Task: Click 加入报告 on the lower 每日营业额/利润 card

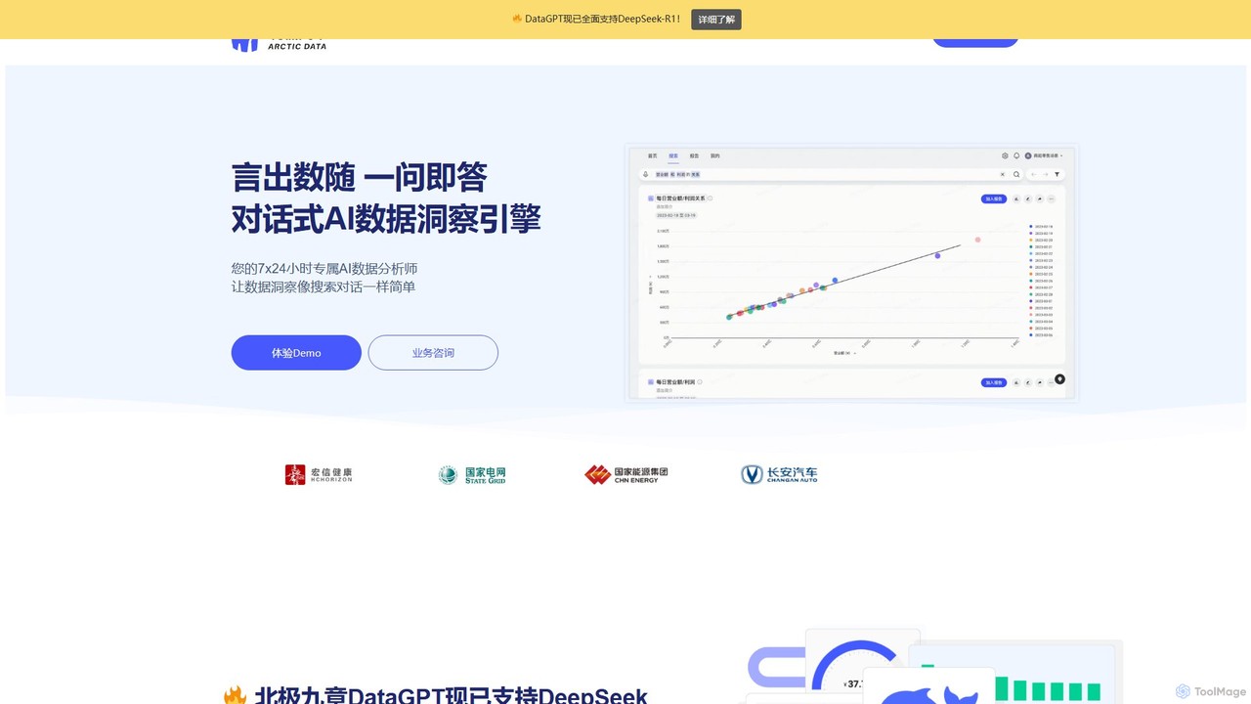Action: tap(994, 382)
